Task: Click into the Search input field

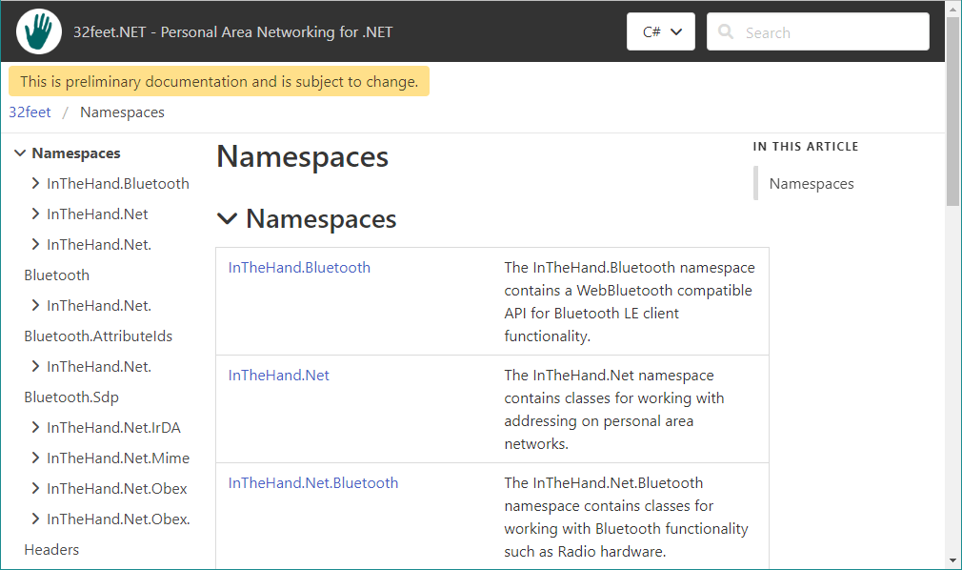Action: pyautogui.click(x=829, y=31)
